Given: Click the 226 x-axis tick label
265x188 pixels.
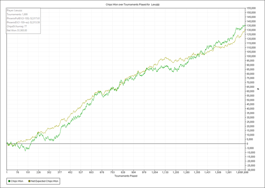Looking at the screenshot, I should point(39,172).
